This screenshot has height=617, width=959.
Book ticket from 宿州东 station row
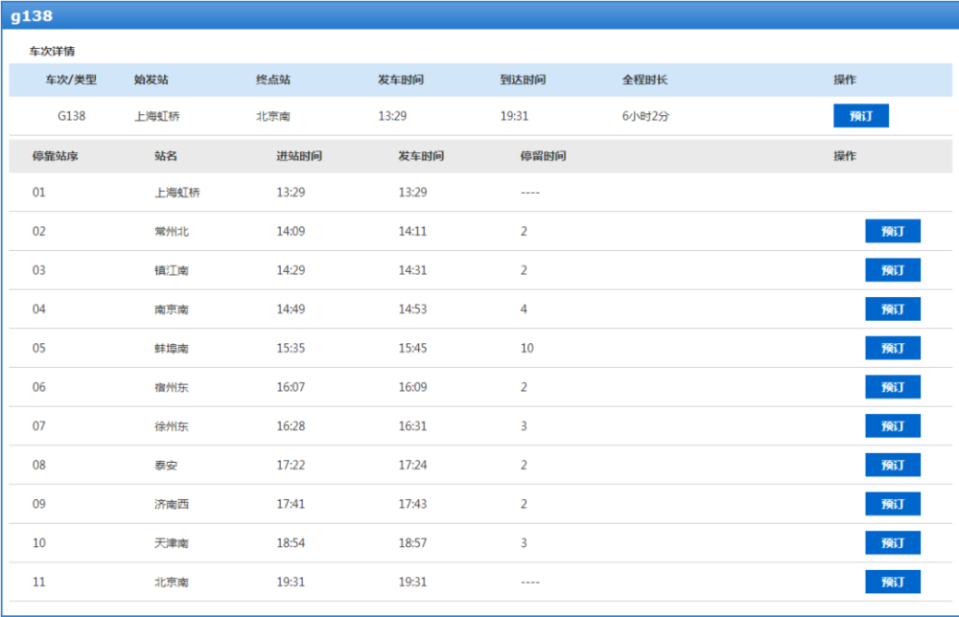pyautogui.click(x=892, y=387)
